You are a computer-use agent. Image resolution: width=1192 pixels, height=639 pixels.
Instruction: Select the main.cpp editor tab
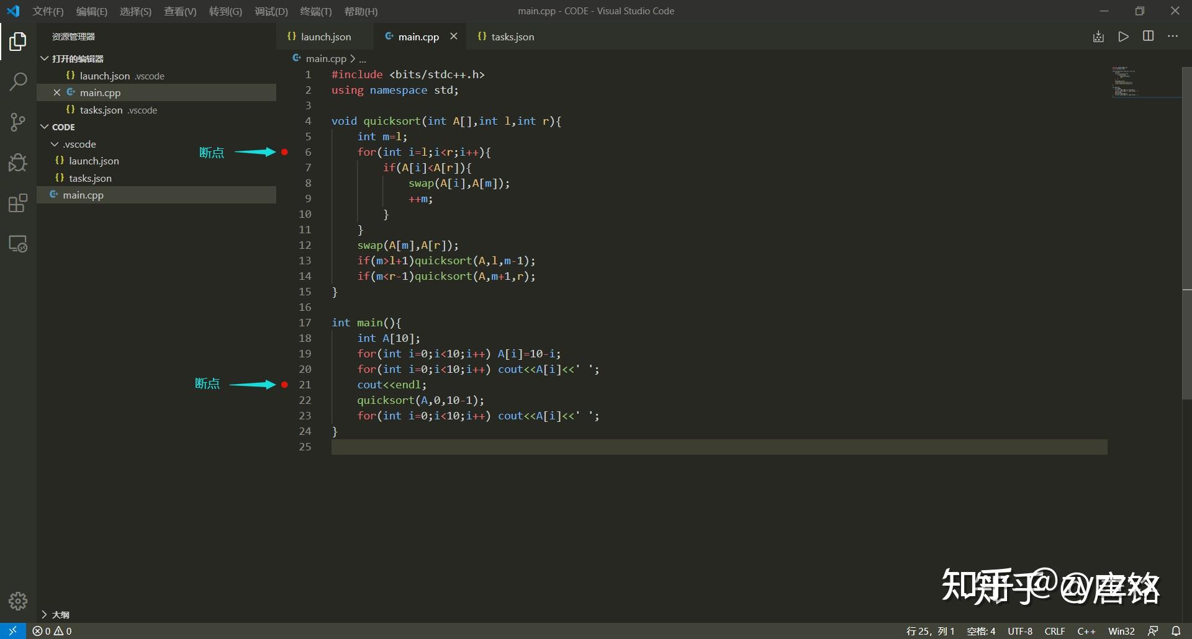pos(418,37)
